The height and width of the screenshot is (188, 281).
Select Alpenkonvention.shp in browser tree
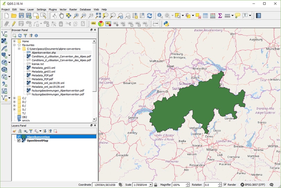coord(44,52)
